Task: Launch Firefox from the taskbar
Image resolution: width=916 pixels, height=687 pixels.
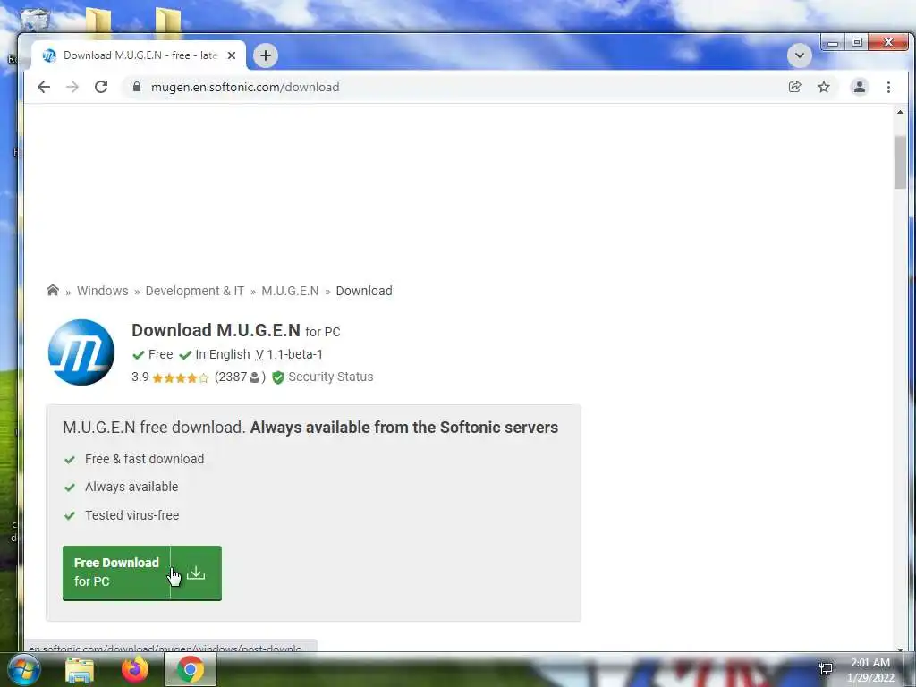Action: click(x=135, y=669)
